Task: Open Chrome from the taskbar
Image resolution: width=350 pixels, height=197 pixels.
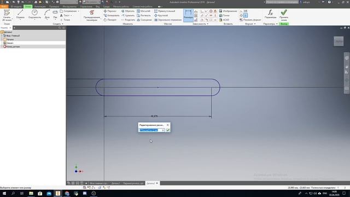Action: pyautogui.click(x=67, y=193)
